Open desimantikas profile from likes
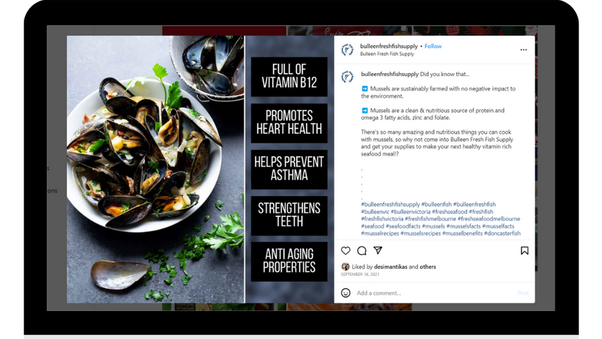Screen dimensions: 602x339 [391, 266]
